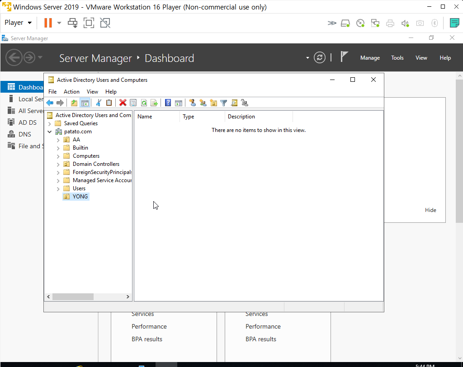Go up one level with folder-arrow icon
Screen dimensions: 463x367
(x=74, y=103)
